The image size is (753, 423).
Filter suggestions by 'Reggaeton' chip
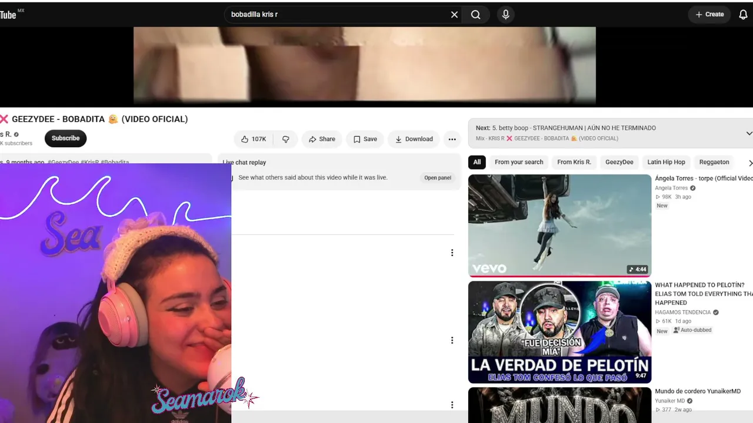click(x=714, y=162)
